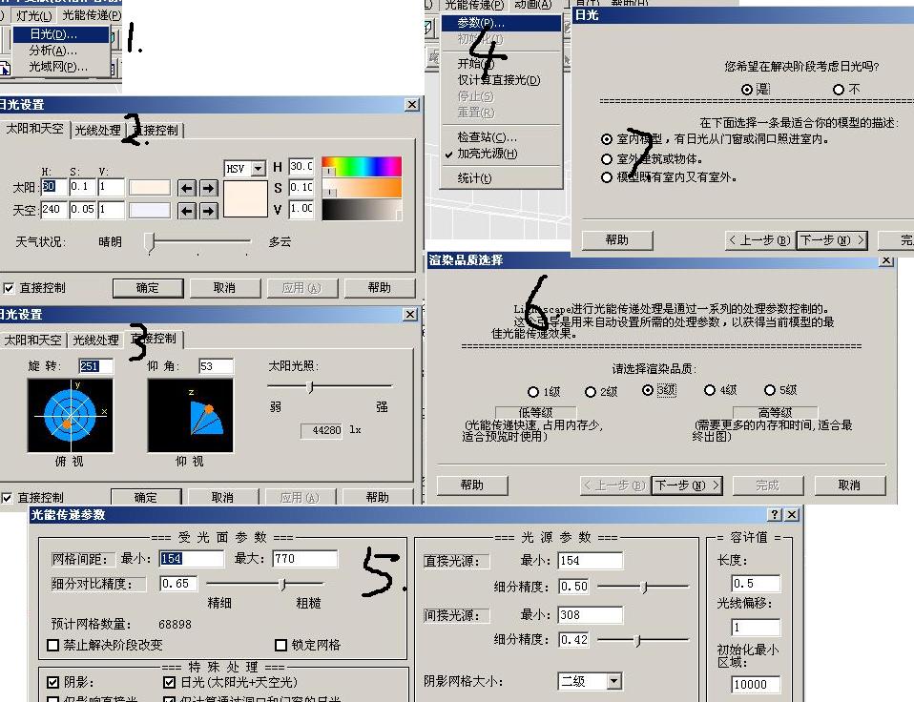Click the 仰视 sun elevation diagram
The width and height of the screenshot is (914, 702).
190,415
